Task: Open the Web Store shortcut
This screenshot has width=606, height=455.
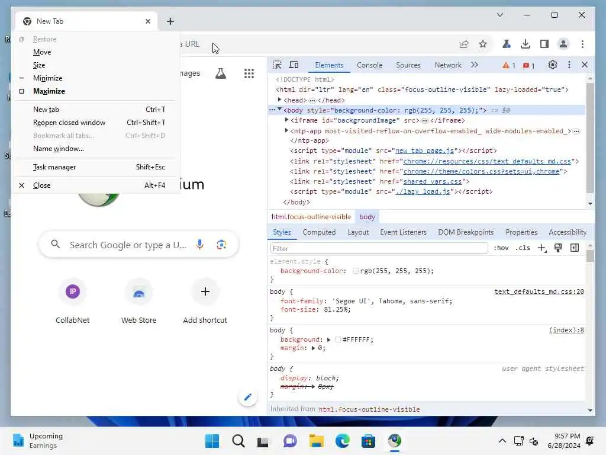Action: pos(138,301)
